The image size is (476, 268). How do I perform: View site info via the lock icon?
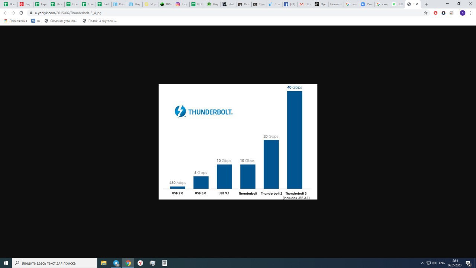(31, 13)
